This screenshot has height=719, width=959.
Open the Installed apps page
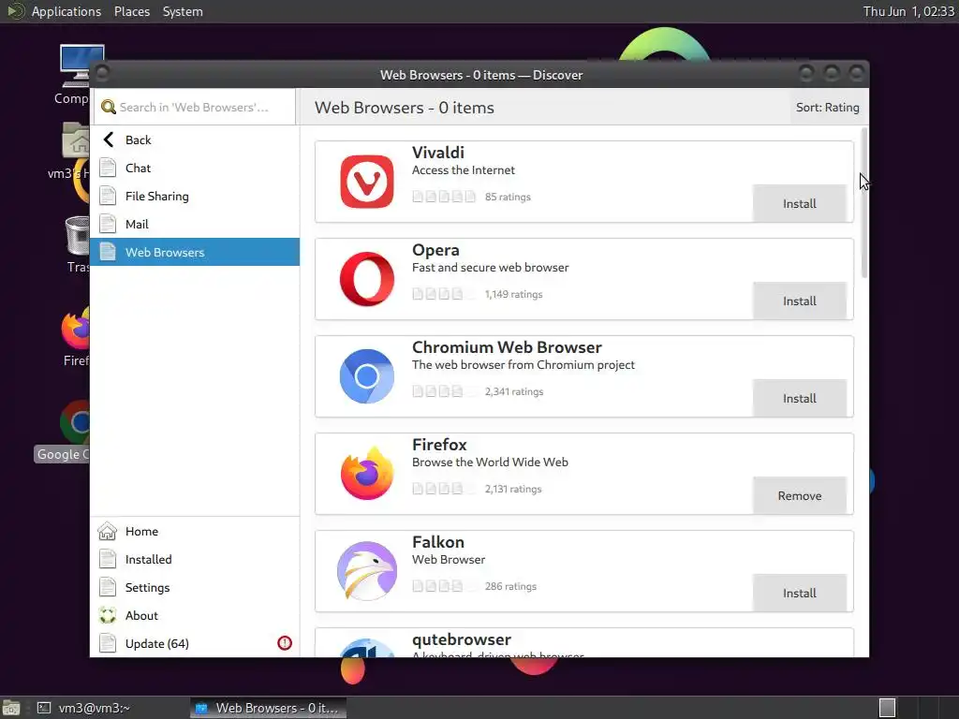195,559
